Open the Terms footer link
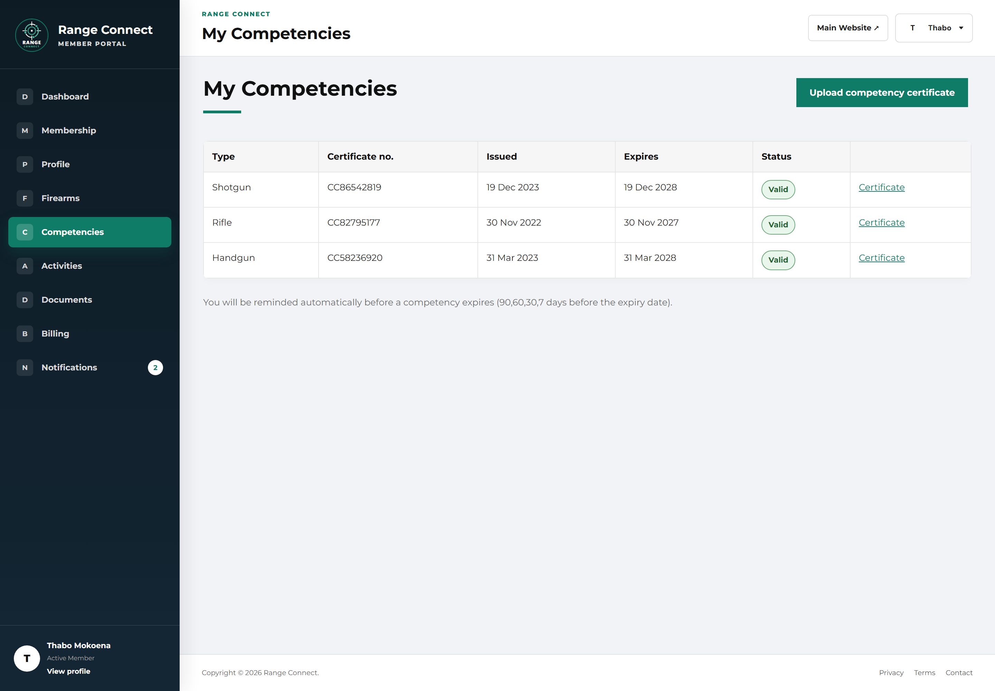The image size is (995, 691). coord(924,672)
